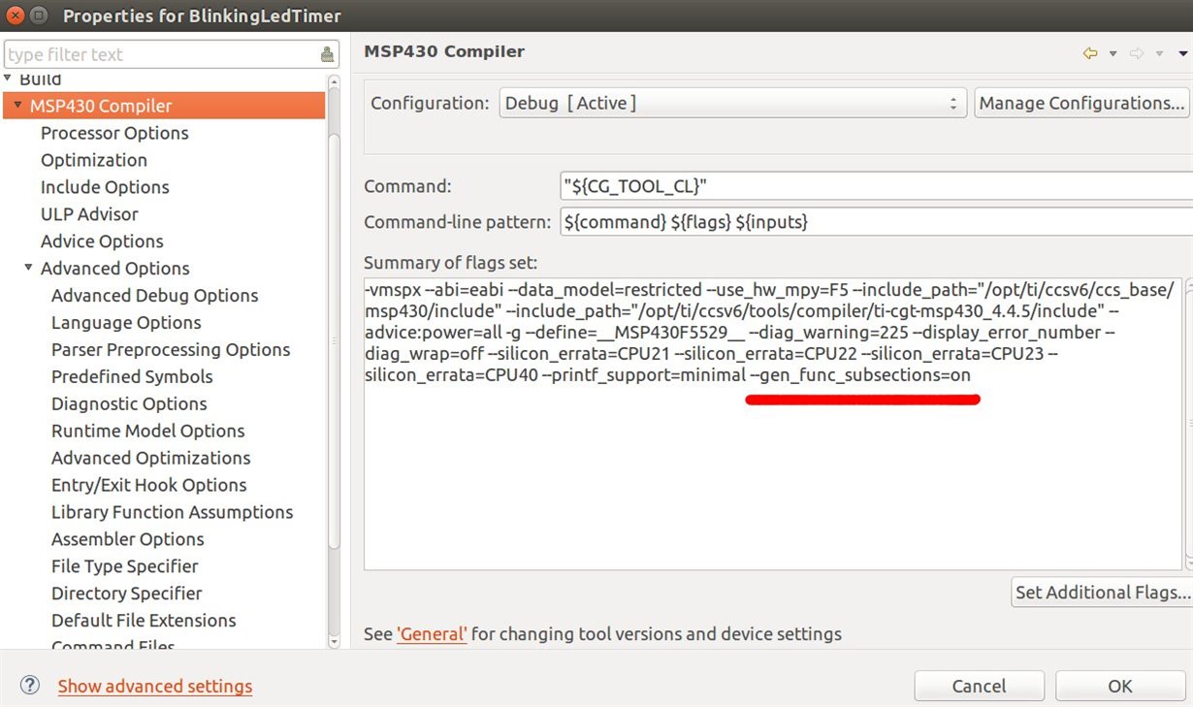Open File Type Specifier
This screenshot has height=707, width=1193.
[x=125, y=566]
